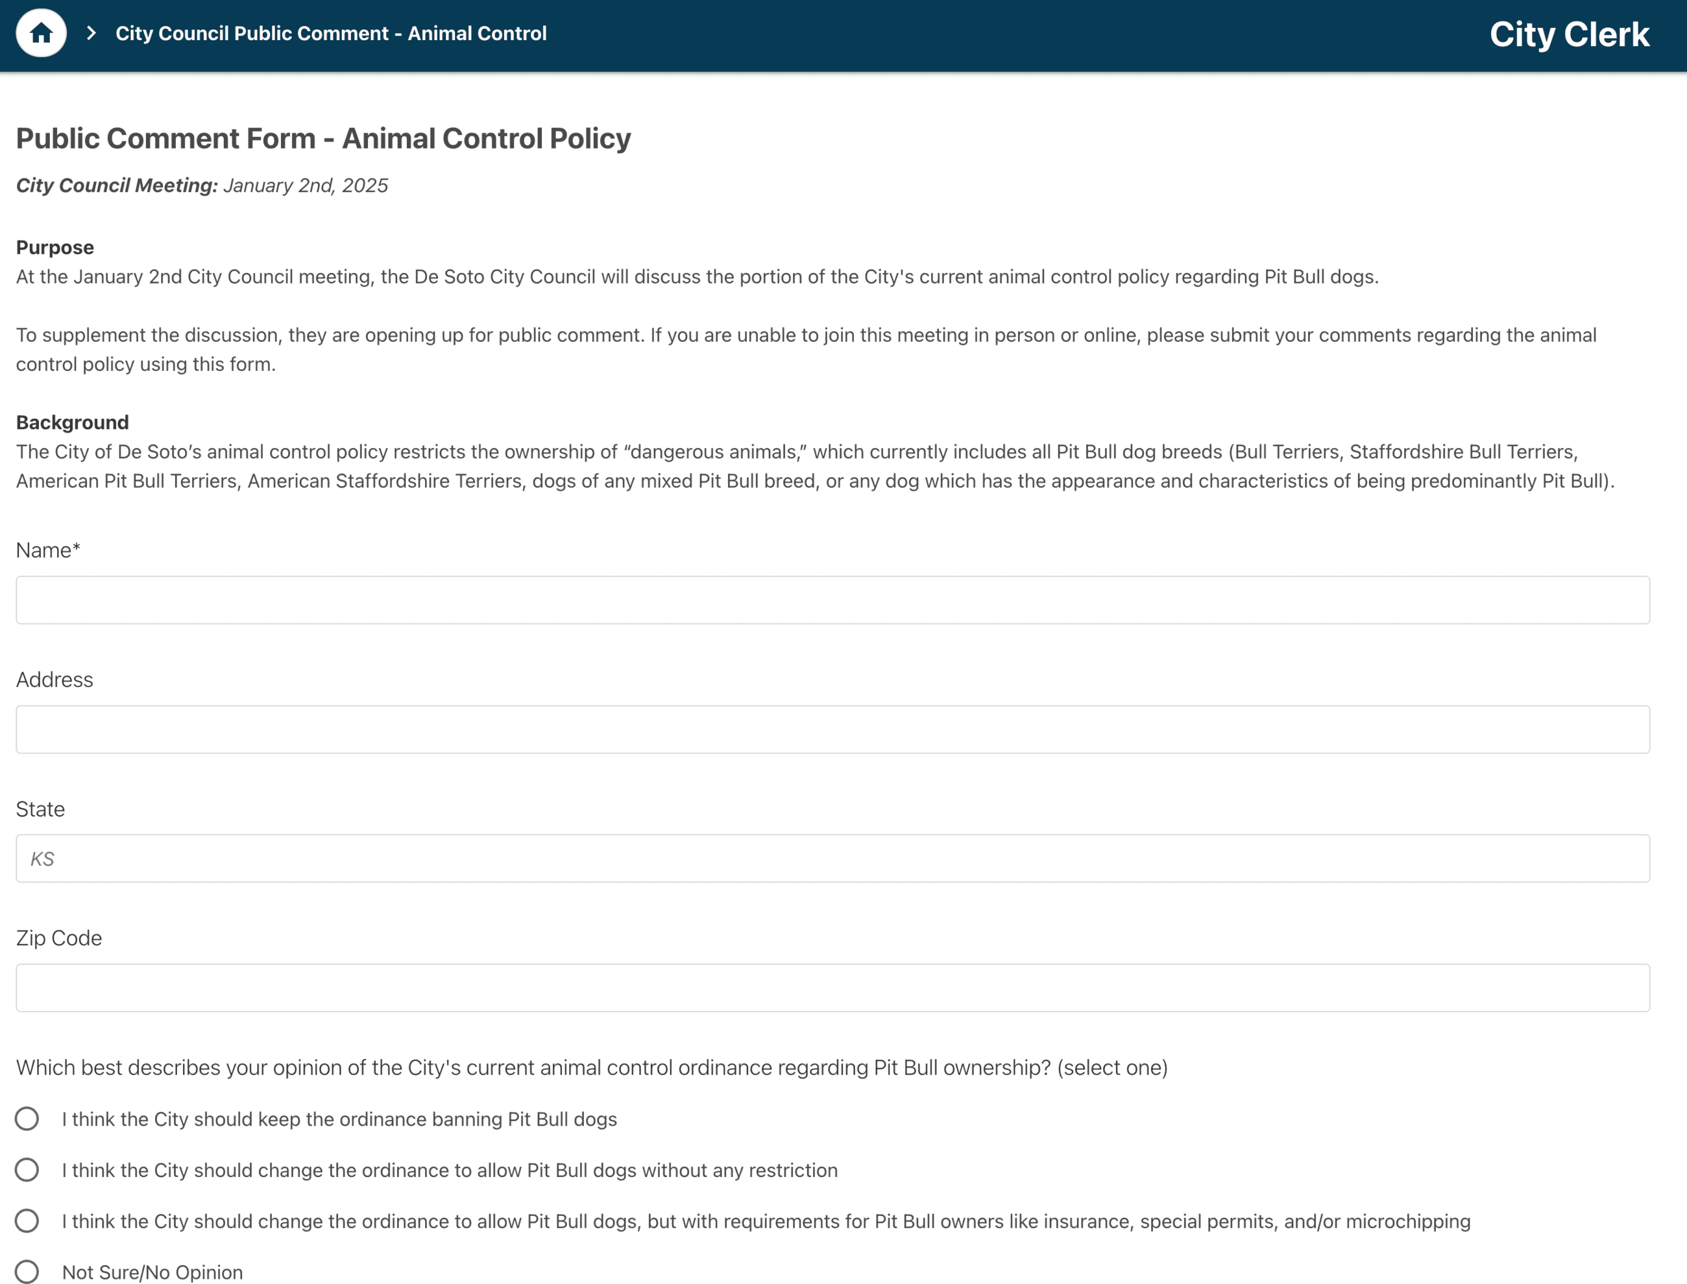Viewport: 1687px width, 1284px height.
Task: Click the Public Comment Form page heading
Action: click(324, 138)
